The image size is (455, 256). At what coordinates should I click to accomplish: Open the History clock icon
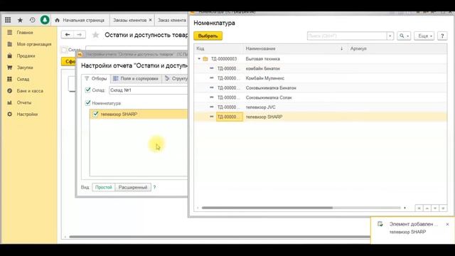pyautogui.click(x=32, y=20)
